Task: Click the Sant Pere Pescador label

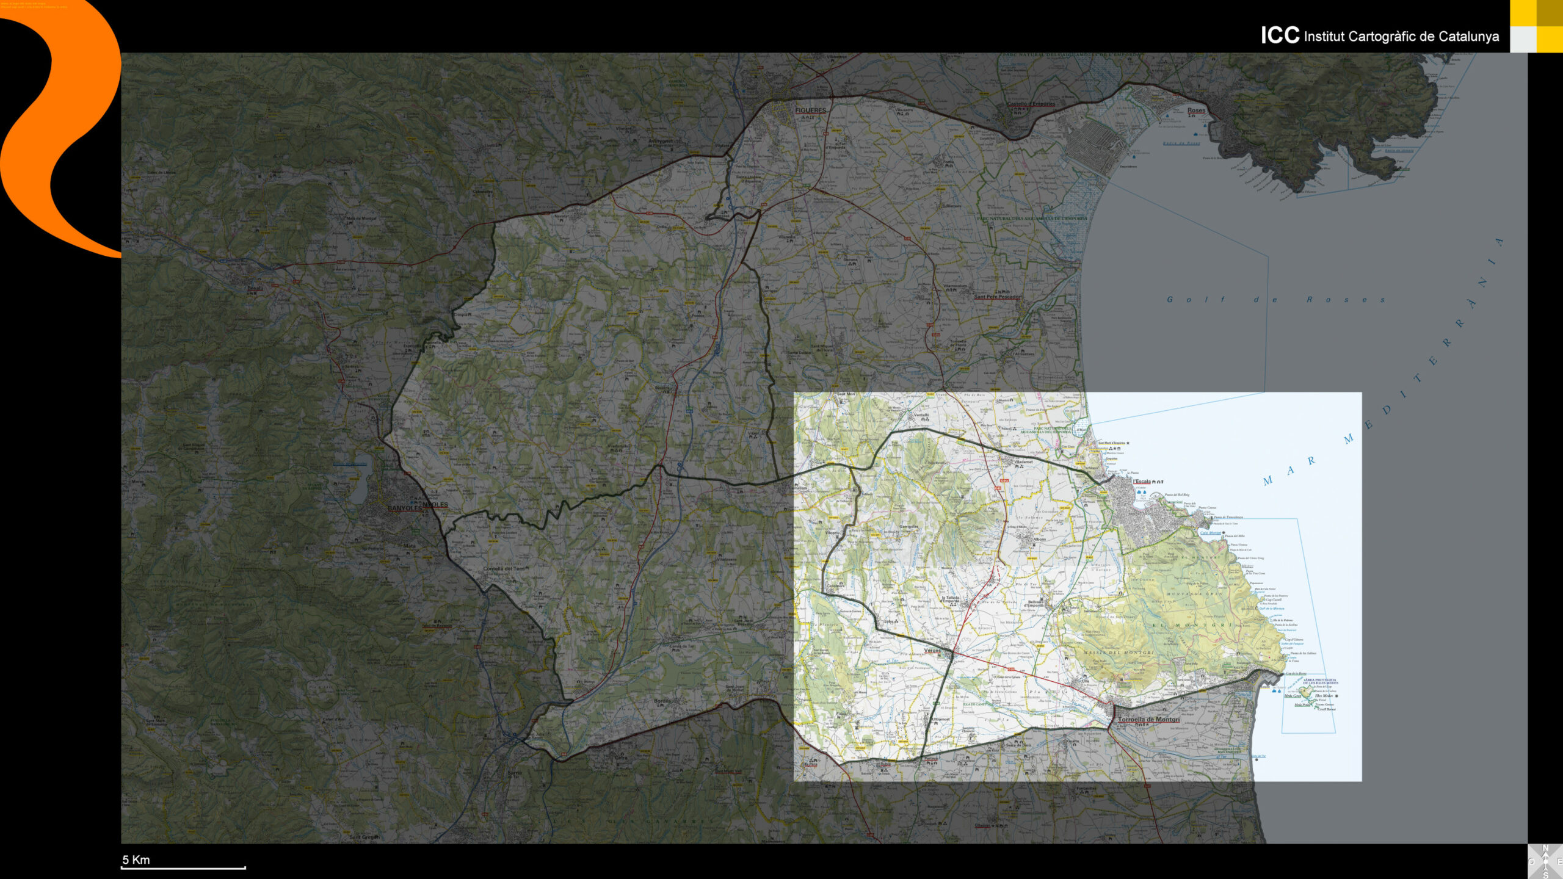Action: click(997, 297)
